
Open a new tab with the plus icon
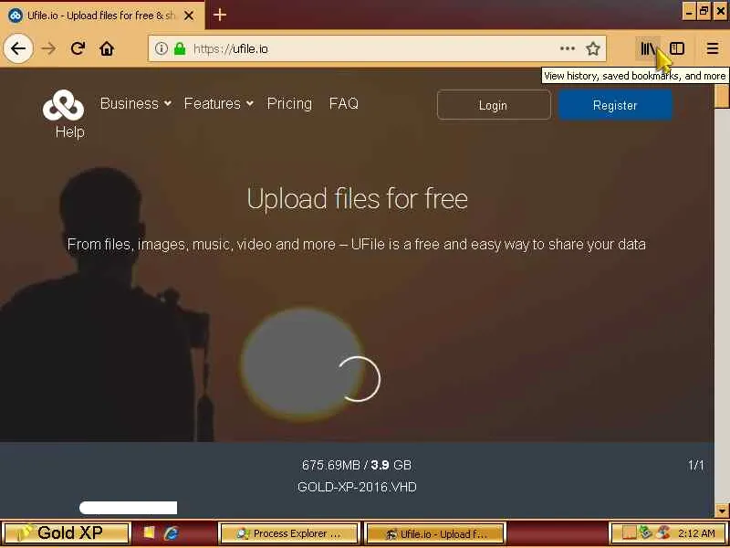(x=220, y=15)
